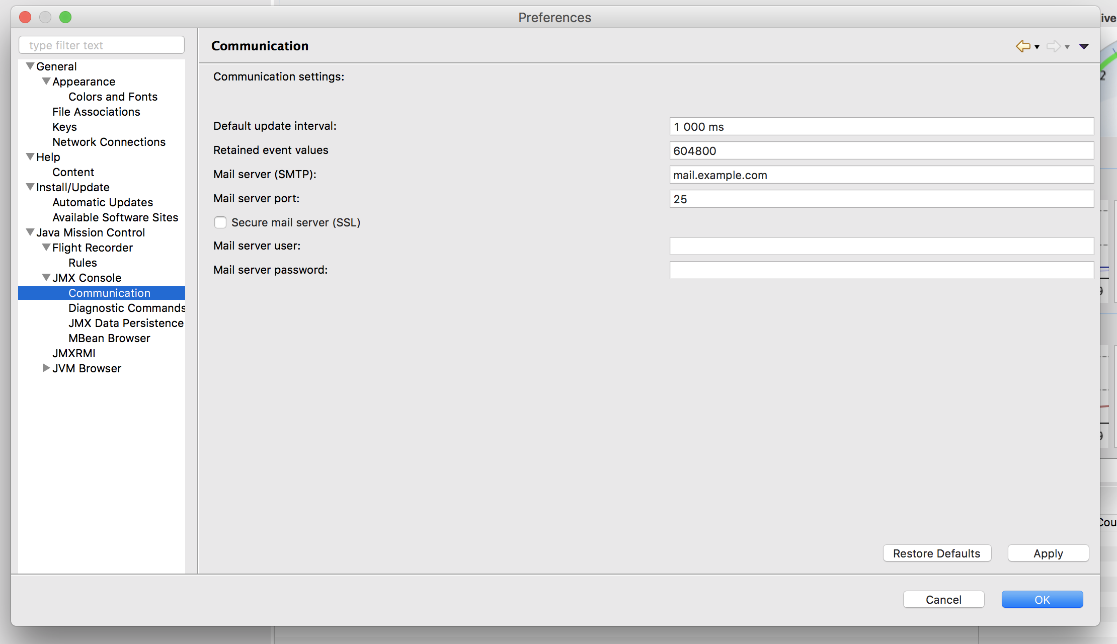Collapse the JMX Console node

tap(46, 277)
